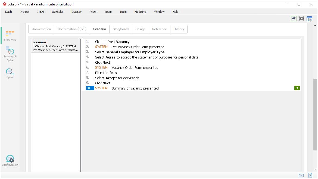The image size is (318, 179).
Task: Switch to the Storyboard tab
Action: tap(121, 29)
